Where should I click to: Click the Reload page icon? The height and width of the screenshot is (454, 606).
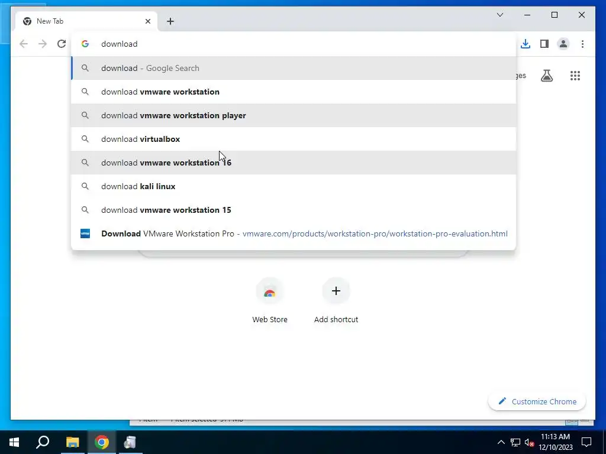[x=62, y=44]
